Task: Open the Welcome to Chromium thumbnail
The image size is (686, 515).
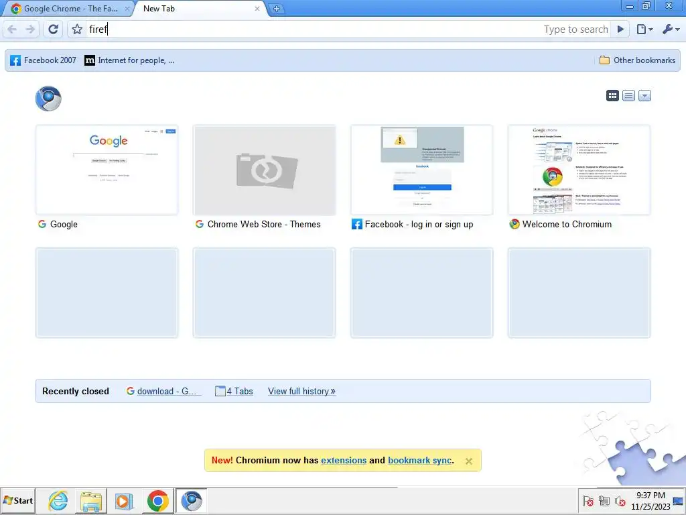Action: pyautogui.click(x=579, y=170)
